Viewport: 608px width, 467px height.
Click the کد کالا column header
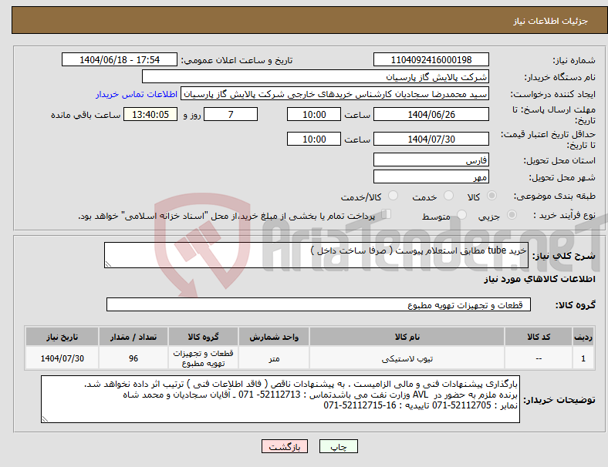click(x=539, y=337)
